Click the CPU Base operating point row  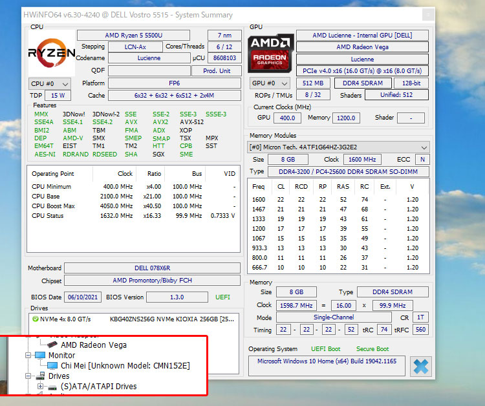[134, 197]
